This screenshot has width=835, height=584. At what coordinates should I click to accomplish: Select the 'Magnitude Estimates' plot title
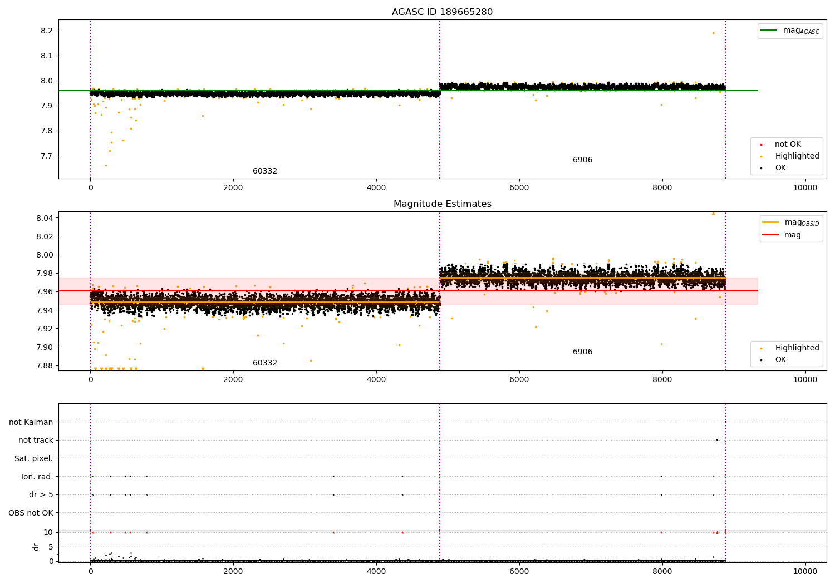pos(442,204)
